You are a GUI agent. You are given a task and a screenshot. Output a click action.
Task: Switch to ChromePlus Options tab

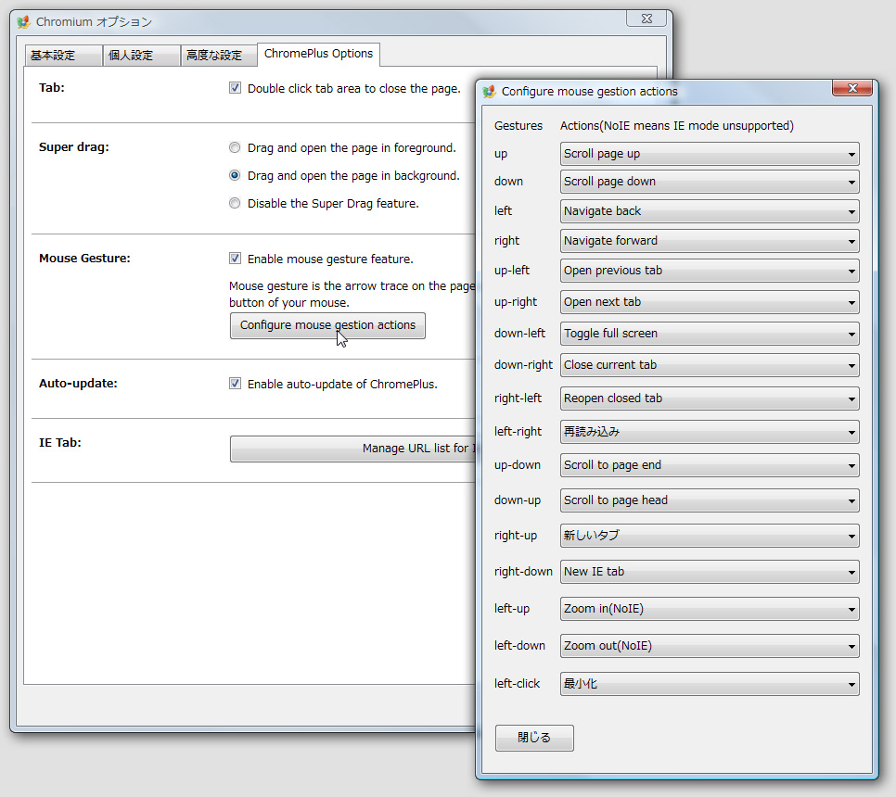(x=318, y=54)
